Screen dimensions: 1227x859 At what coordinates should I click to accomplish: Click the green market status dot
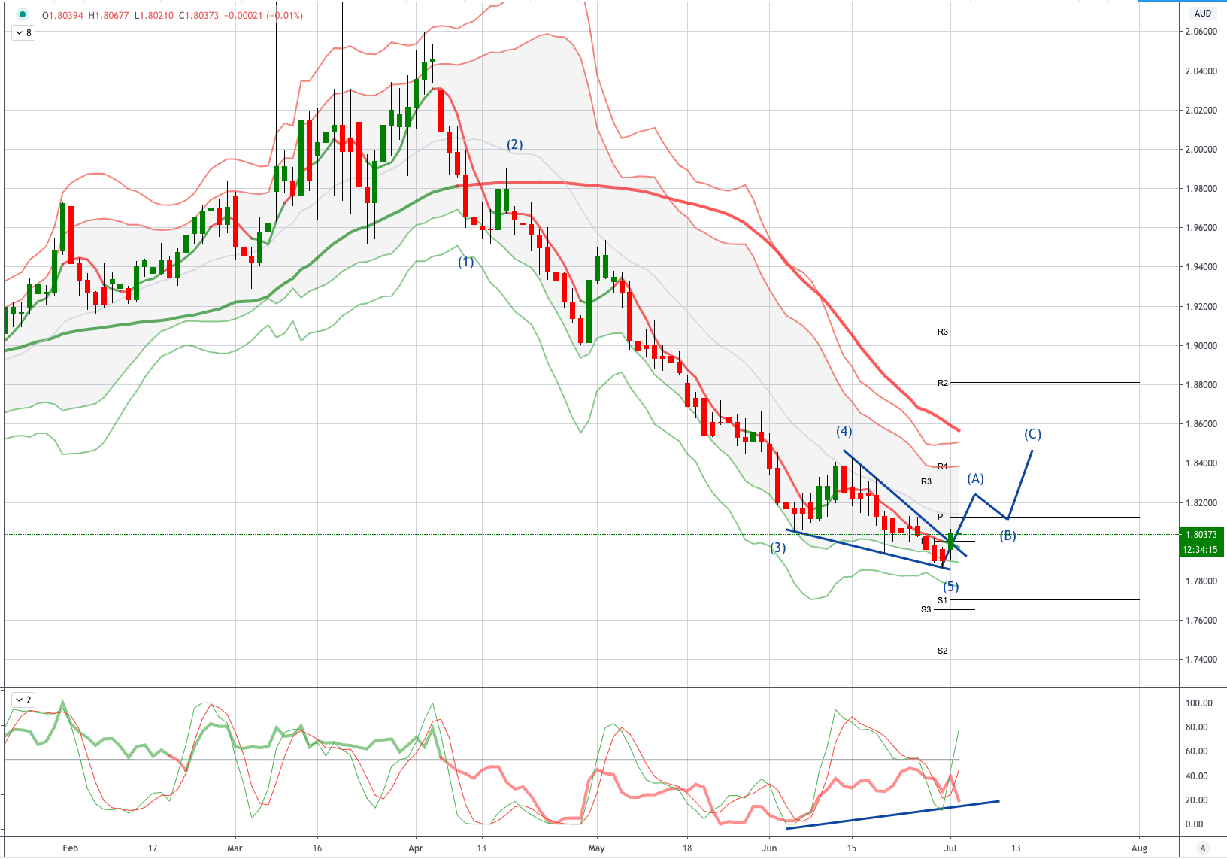pos(23,14)
